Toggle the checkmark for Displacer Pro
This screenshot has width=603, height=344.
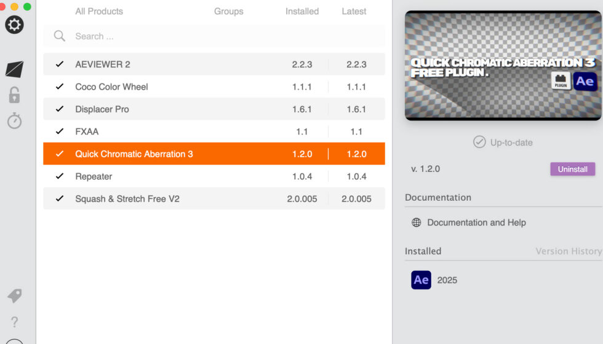tap(60, 109)
